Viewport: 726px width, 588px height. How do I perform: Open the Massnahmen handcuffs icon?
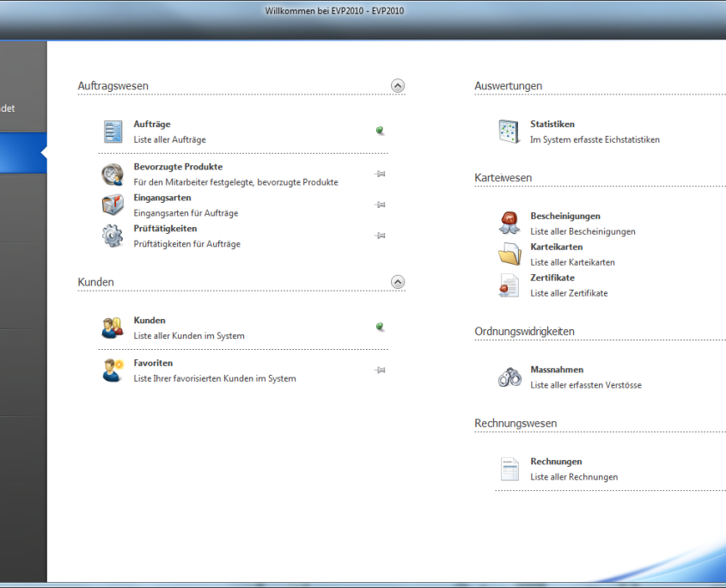point(509,377)
